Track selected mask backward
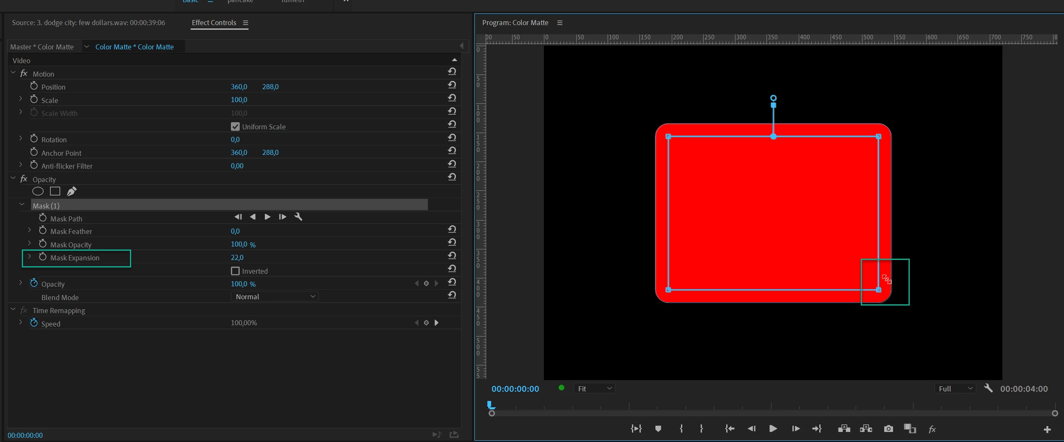The image size is (1064, 442). (253, 217)
